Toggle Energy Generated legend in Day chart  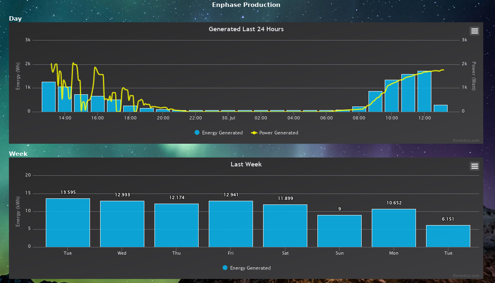coord(219,133)
